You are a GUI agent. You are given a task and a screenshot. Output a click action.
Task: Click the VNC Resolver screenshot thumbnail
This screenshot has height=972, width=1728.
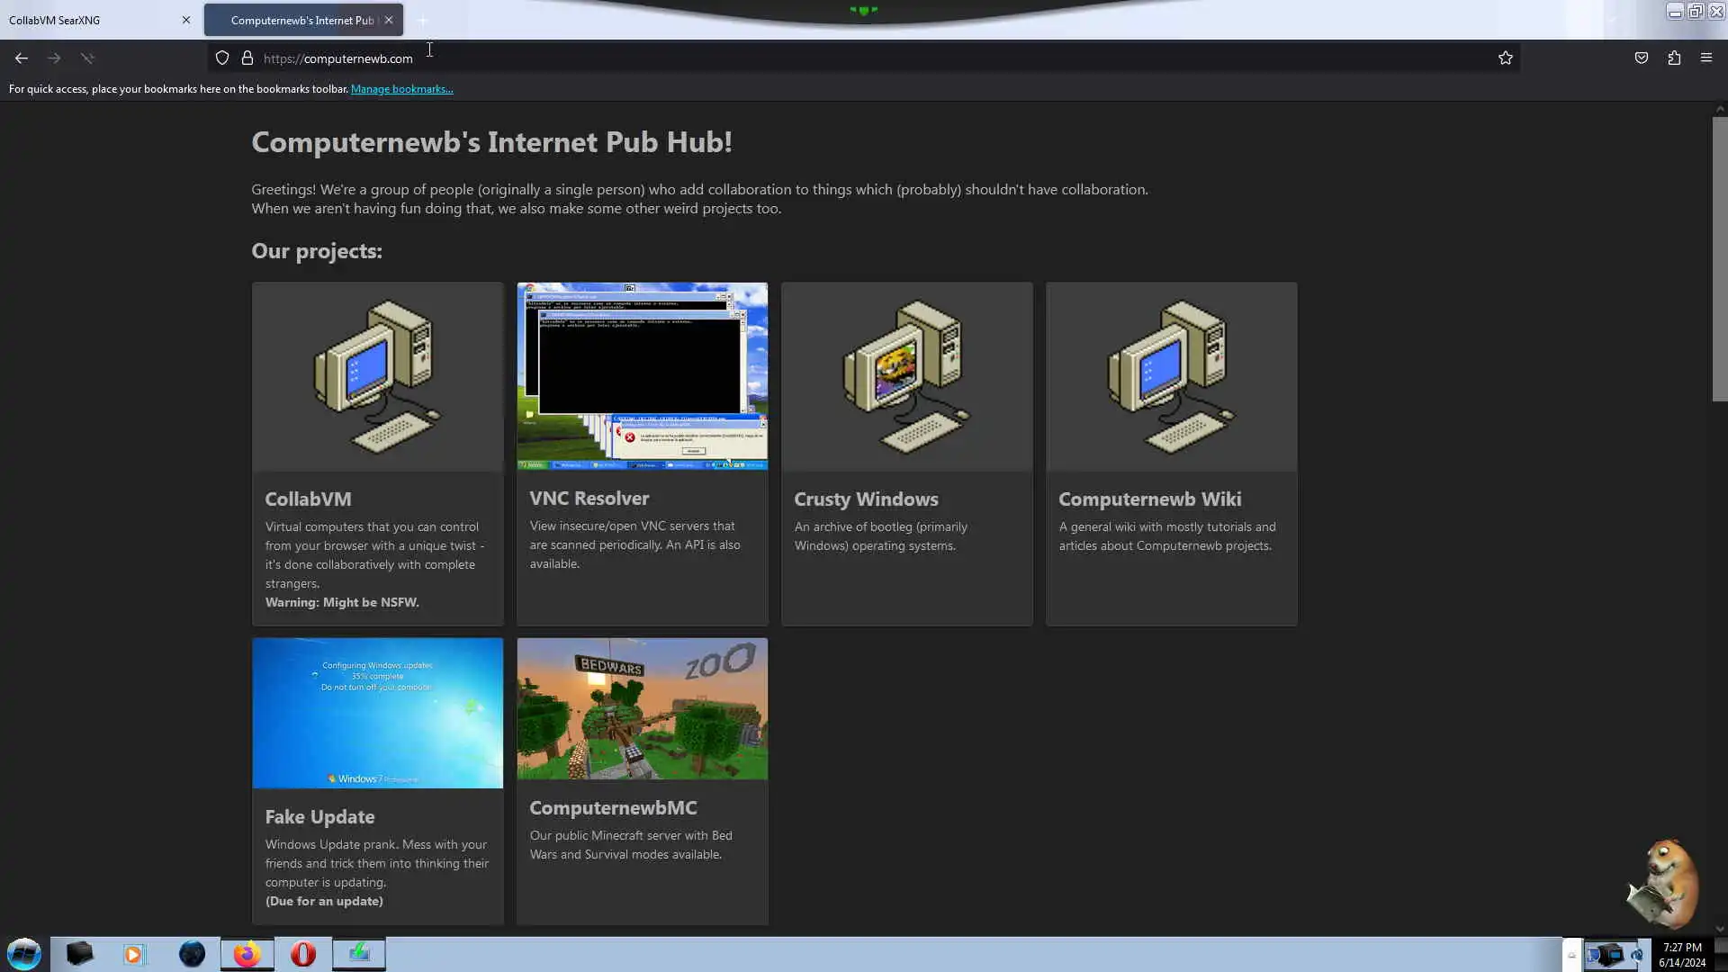click(x=642, y=376)
